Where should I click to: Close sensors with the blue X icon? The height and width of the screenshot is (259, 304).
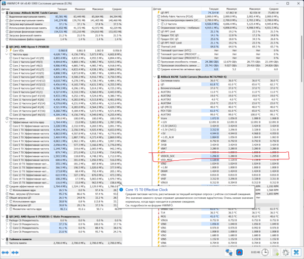[296, 252]
